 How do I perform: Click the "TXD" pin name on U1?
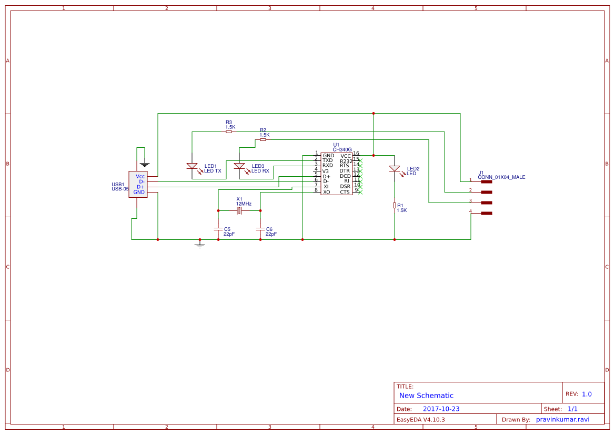click(328, 160)
